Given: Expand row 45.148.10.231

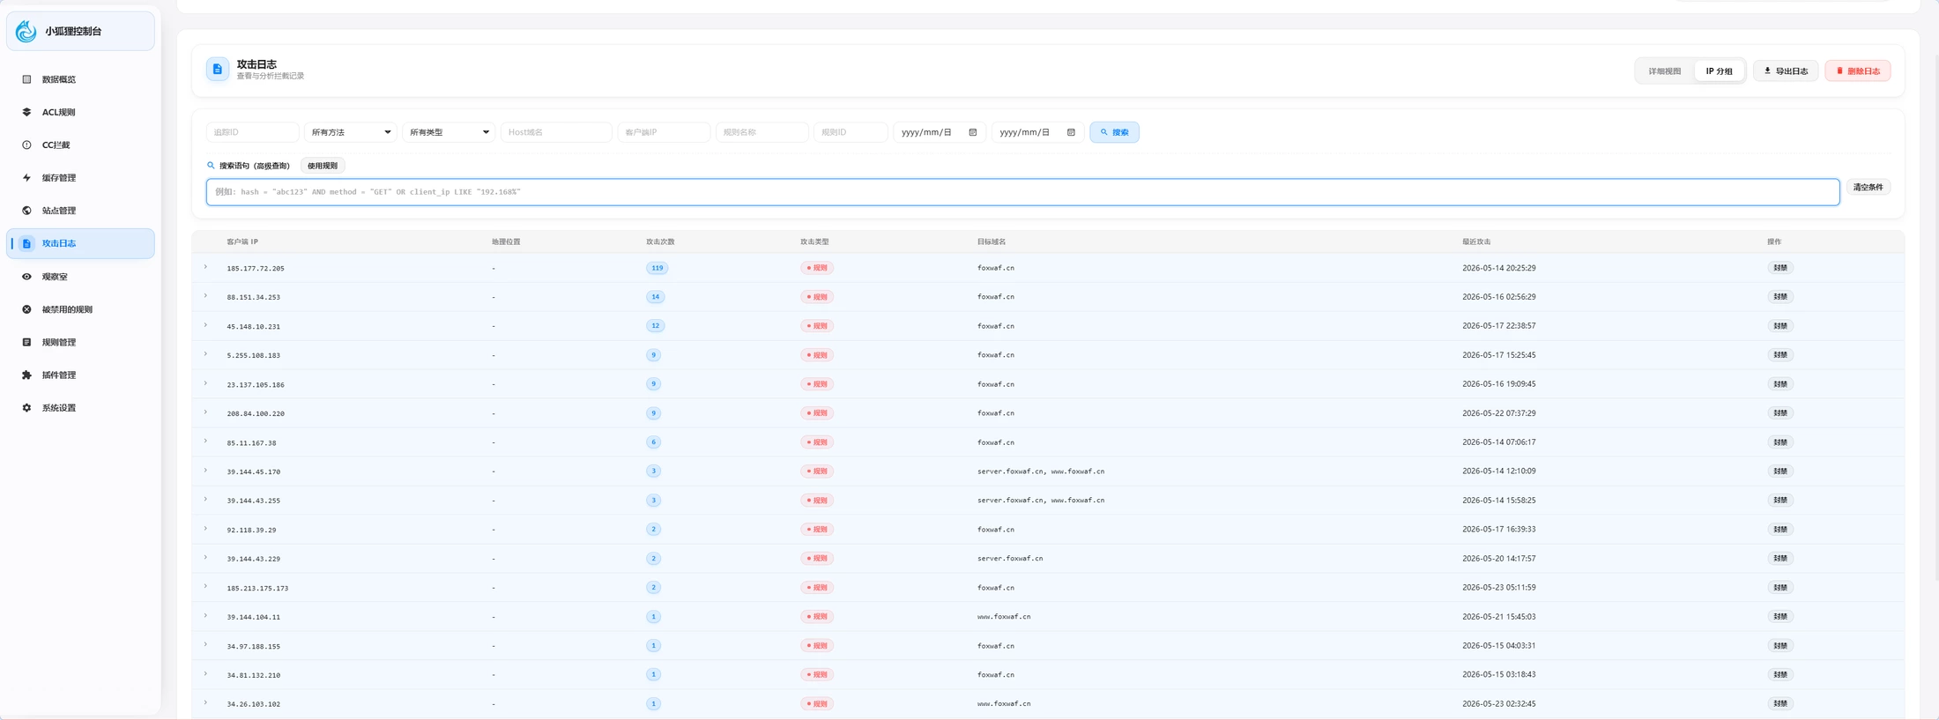Looking at the screenshot, I should point(205,325).
